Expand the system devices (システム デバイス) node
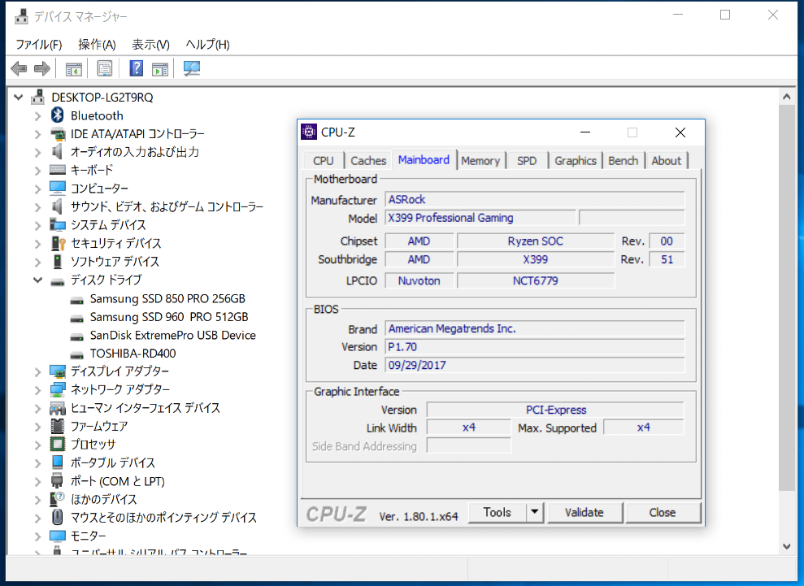Screen dimensions: 804x586 [37, 225]
